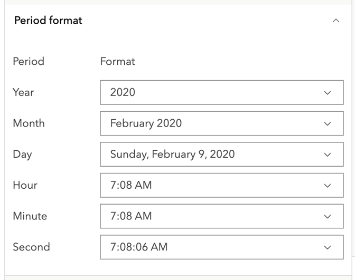Click the down arrow icon in Month row
The height and width of the screenshot is (280, 355).
328,124
